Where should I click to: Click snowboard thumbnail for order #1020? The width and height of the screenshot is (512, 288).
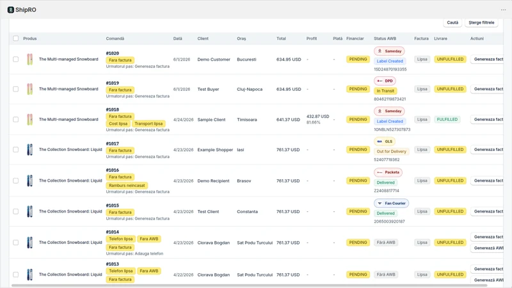point(29,60)
